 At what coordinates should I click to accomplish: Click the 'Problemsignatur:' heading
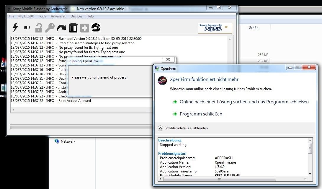(x=172, y=154)
